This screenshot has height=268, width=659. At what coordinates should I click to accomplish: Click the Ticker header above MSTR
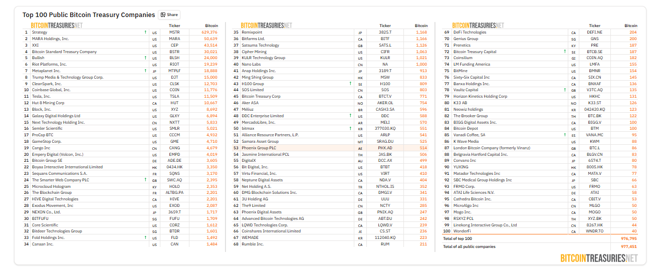pyautogui.click(x=174, y=26)
